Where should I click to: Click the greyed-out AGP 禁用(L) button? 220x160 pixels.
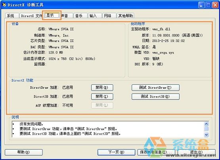[102, 105]
